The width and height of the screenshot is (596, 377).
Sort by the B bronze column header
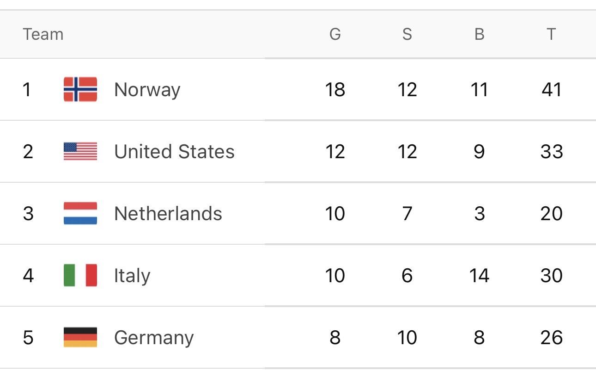pos(479,34)
